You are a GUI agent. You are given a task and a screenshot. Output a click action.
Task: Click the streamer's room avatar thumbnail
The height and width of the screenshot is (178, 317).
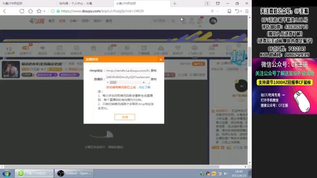coord(11,69)
